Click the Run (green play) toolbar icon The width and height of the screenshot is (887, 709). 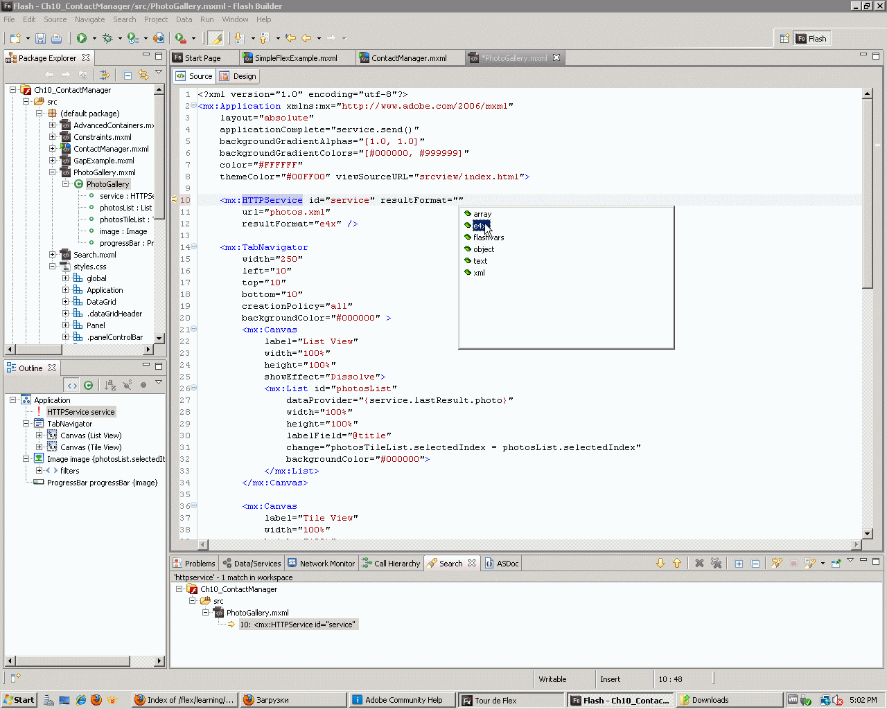[82, 39]
